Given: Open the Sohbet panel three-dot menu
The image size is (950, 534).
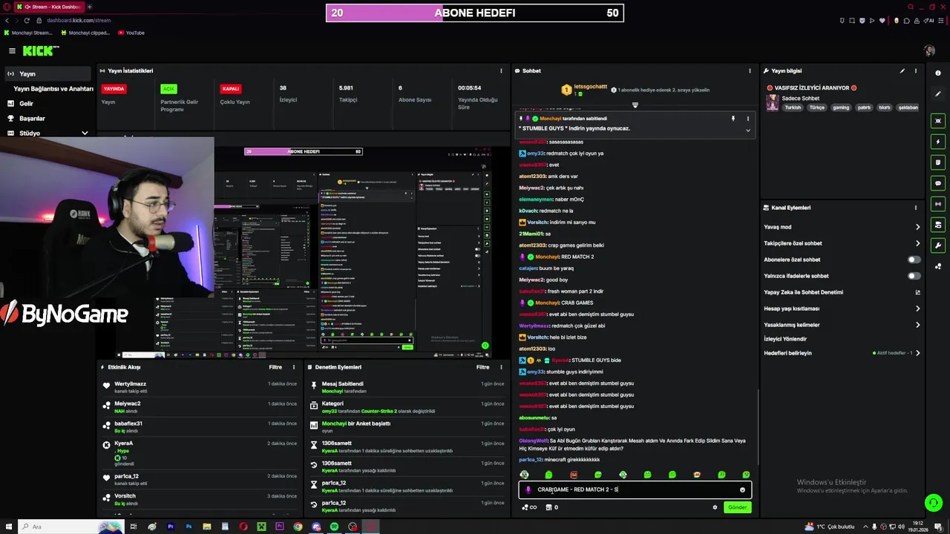Looking at the screenshot, I should [750, 71].
